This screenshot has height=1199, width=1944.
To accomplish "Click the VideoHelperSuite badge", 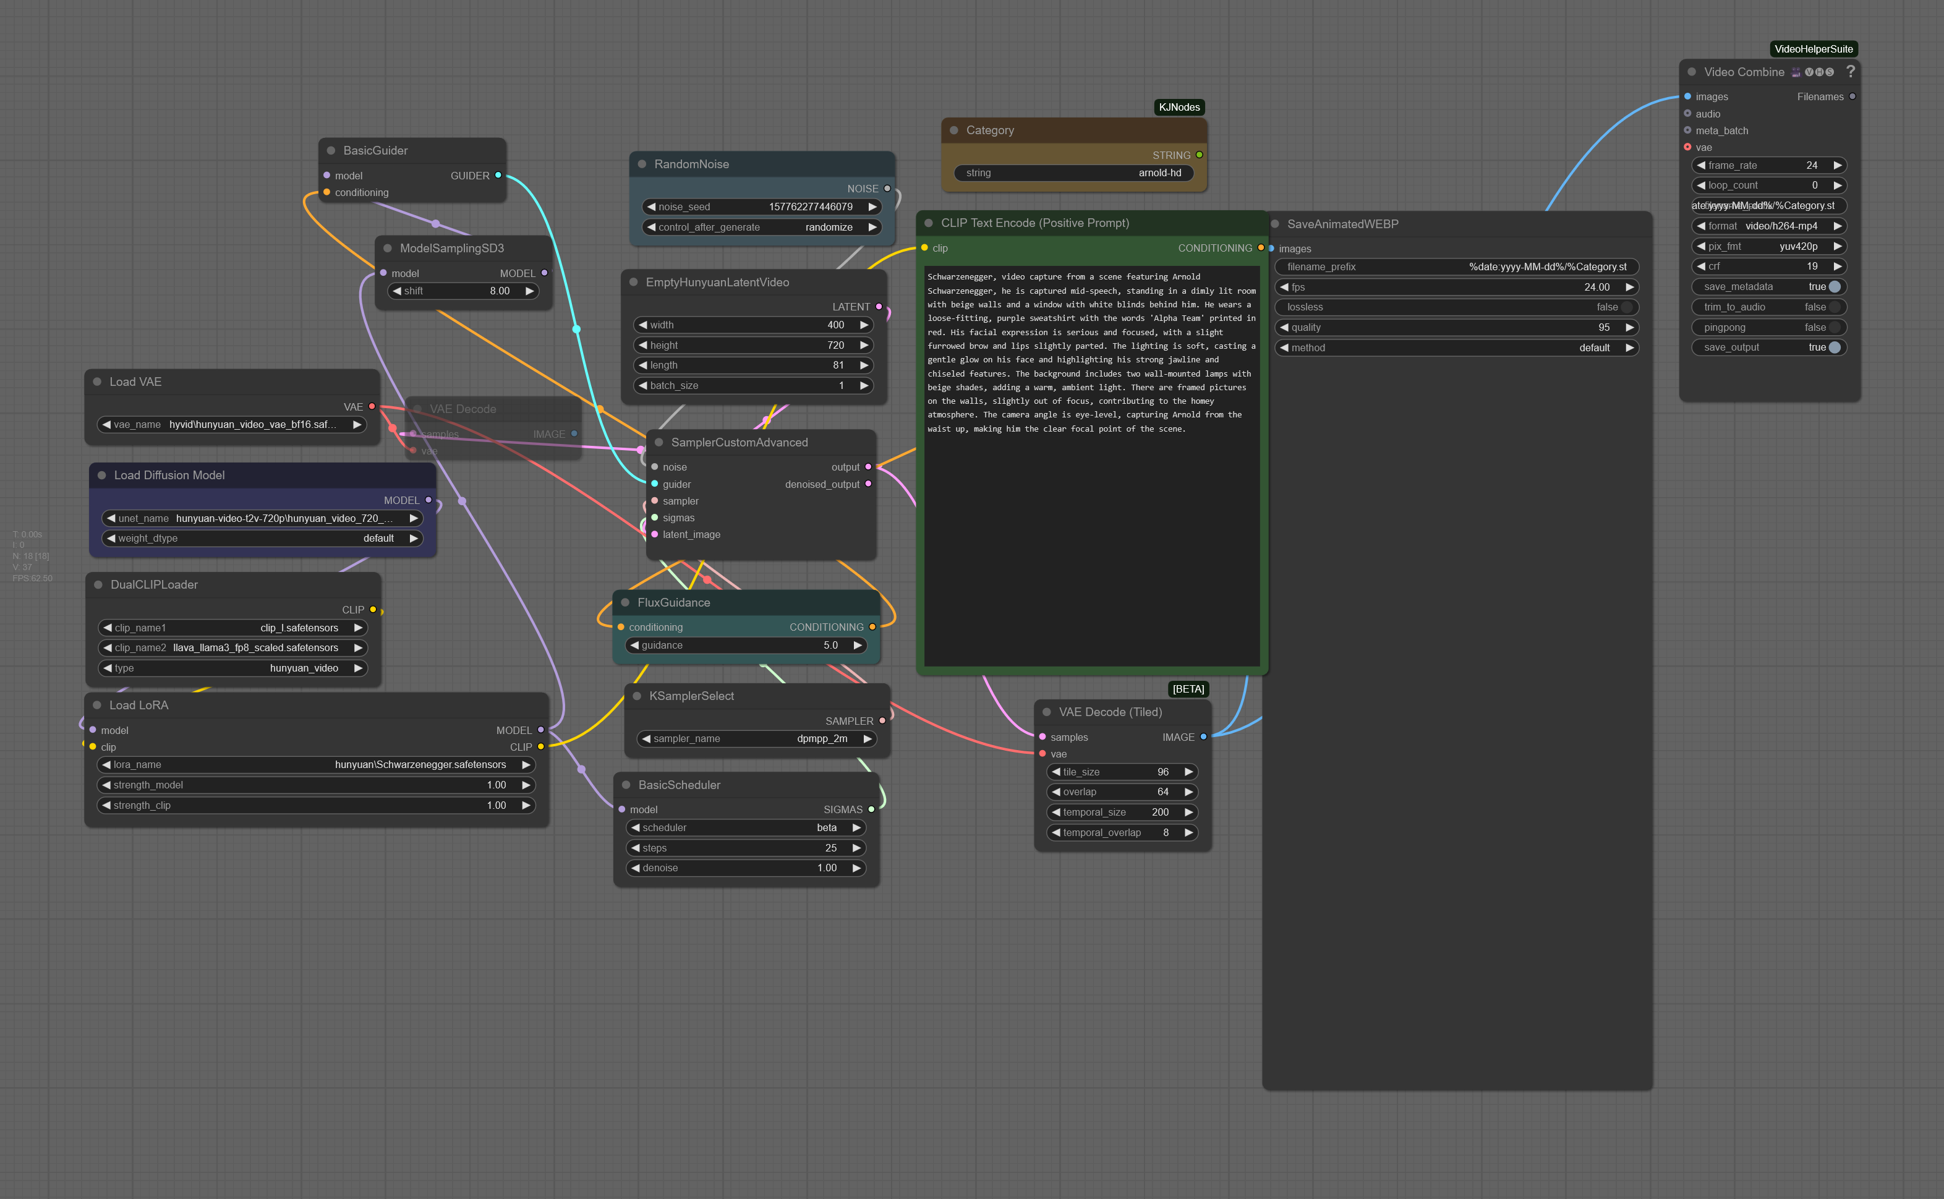I will [1813, 49].
